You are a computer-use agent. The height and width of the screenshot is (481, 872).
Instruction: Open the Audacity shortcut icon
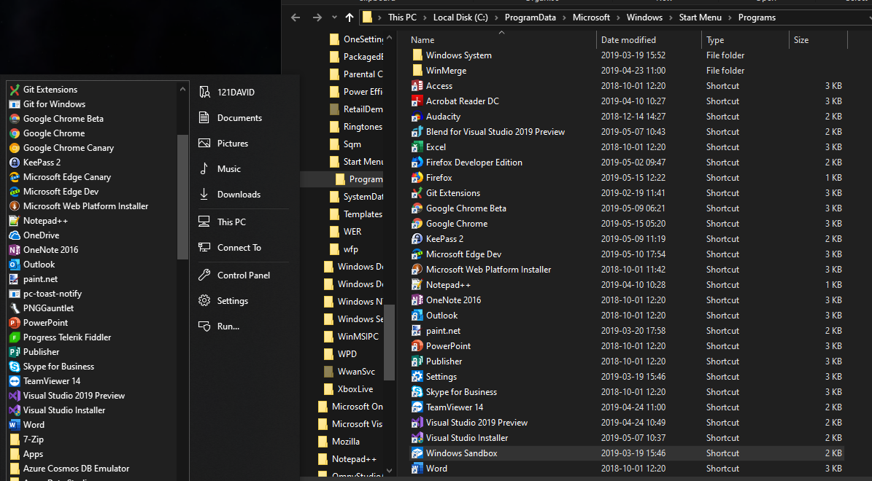pyautogui.click(x=417, y=117)
